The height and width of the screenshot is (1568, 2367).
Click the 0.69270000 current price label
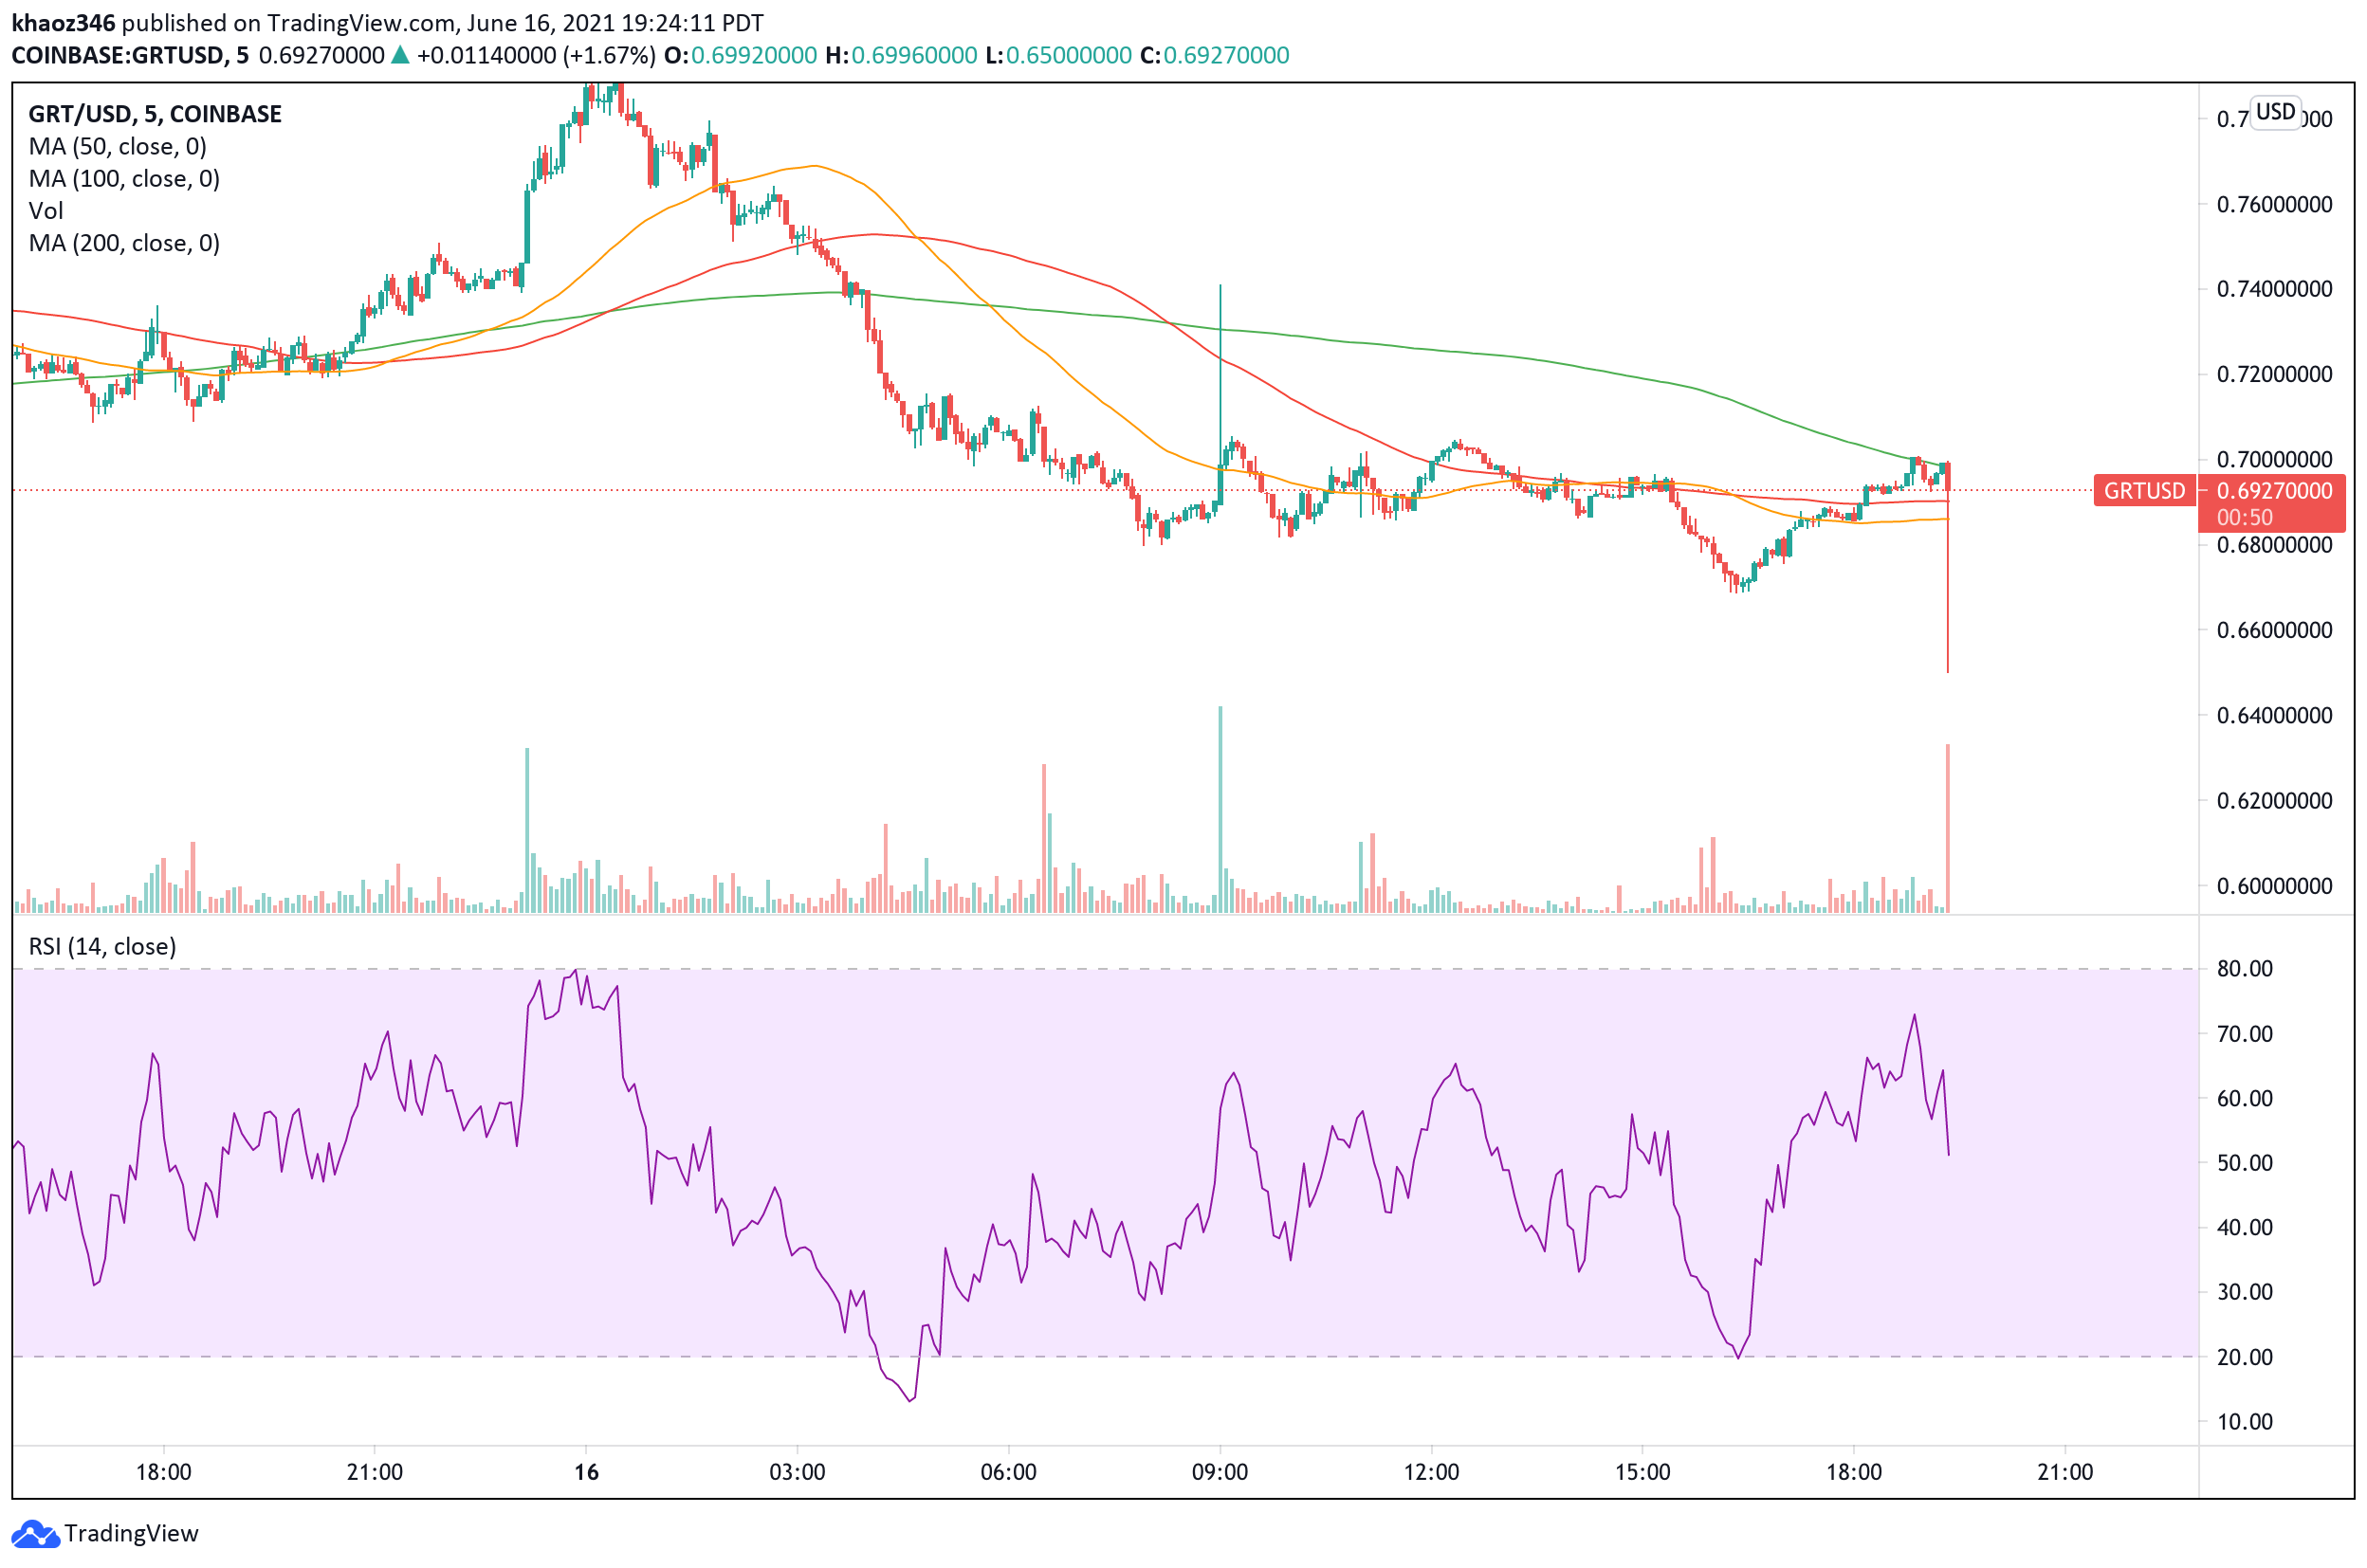click(x=2274, y=491)
